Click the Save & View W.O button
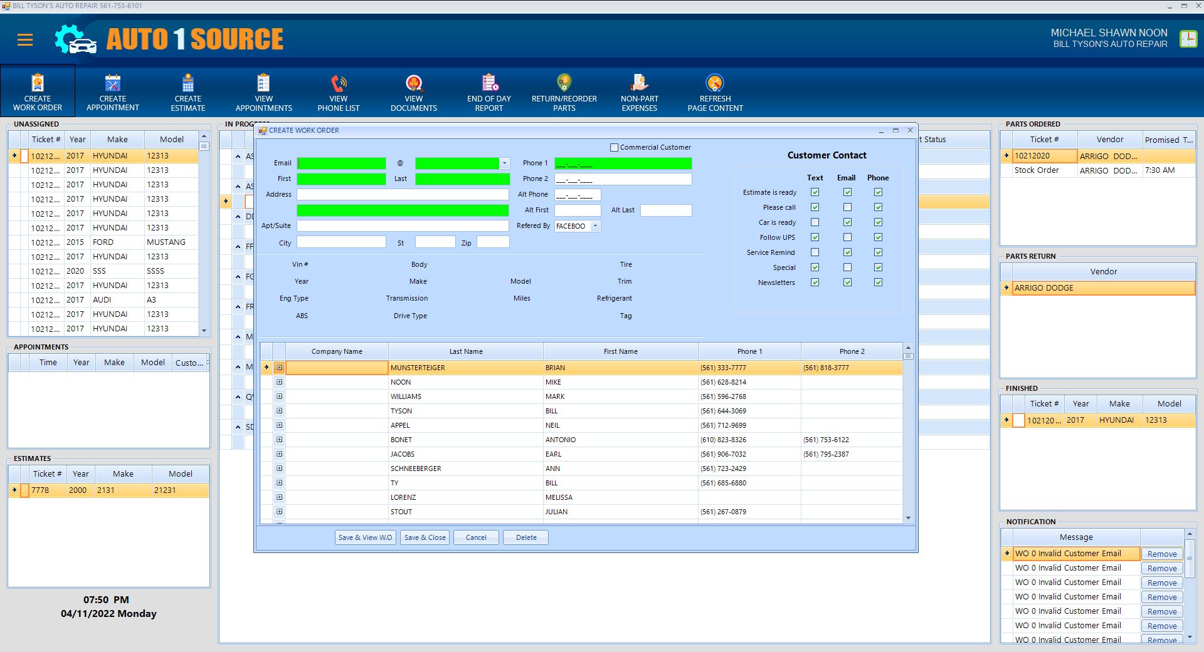The width and height of the screenshot is (1204, 652). pyautogui.click(x=365, y=537)
